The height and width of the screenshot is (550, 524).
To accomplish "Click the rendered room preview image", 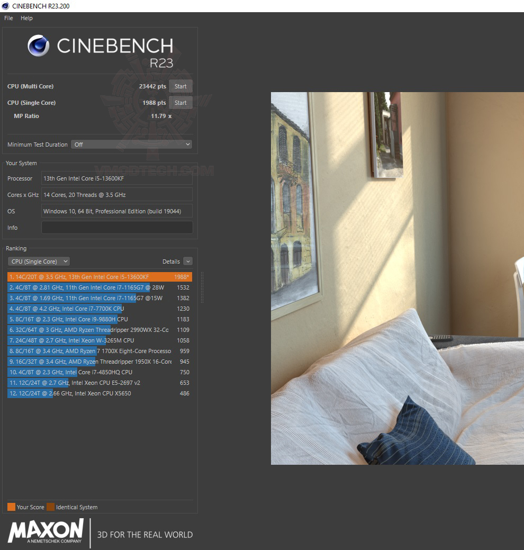I will 397,278.
